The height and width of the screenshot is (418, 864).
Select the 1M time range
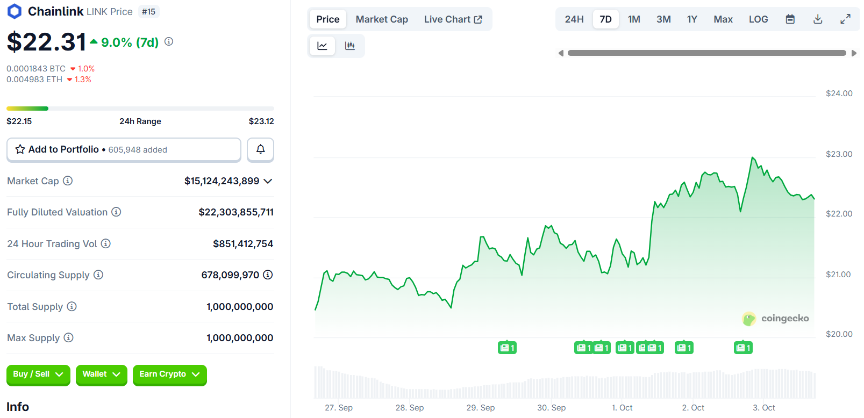pyautogui.click(x=634, y=19)
